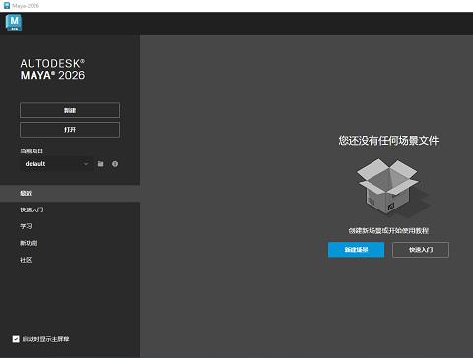The width and height of the screenshot is (473, 358).
Task: Switch to the 学习 (Learn) sidebar tab
Action: 70,226
